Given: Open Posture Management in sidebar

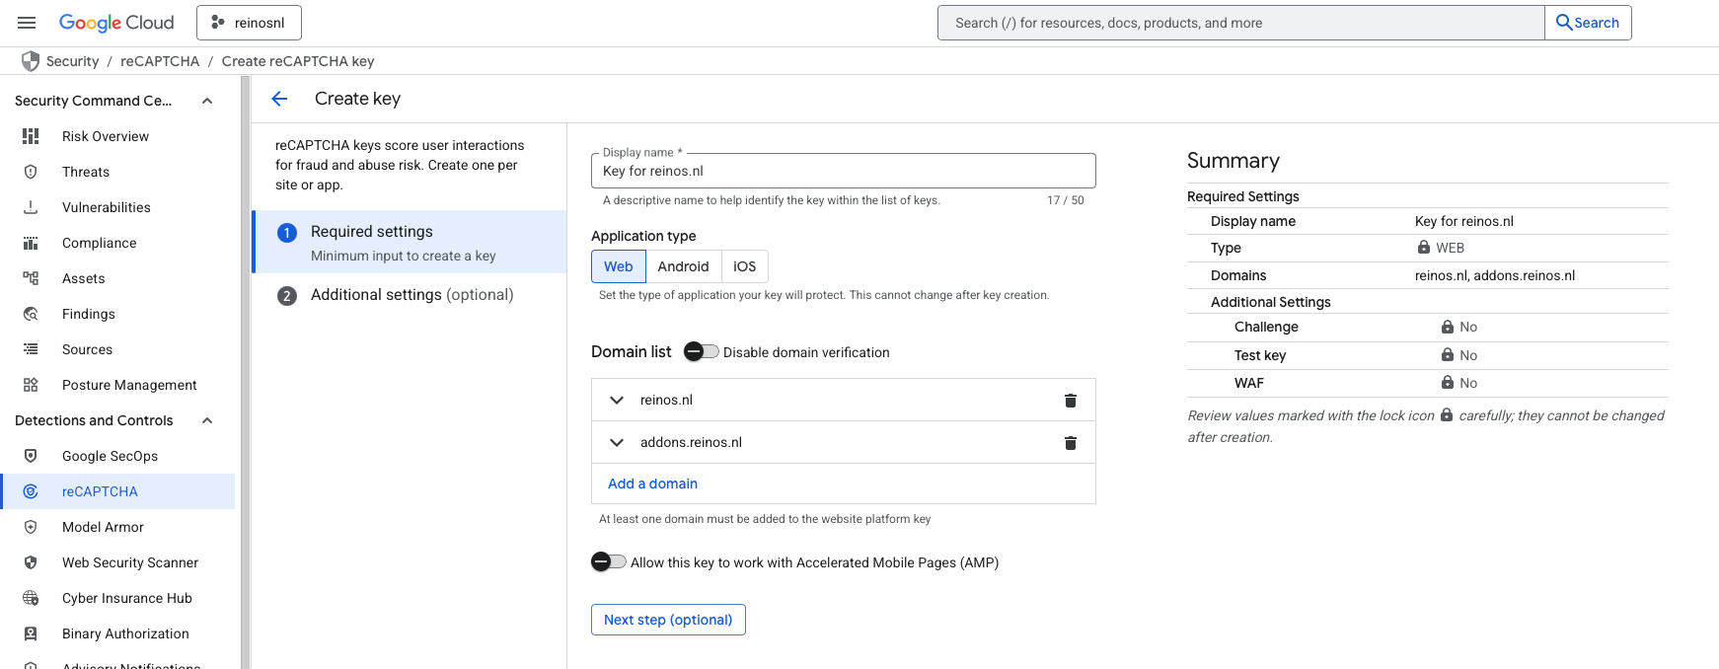Looking at the screenshot, I should click(129, 385).
